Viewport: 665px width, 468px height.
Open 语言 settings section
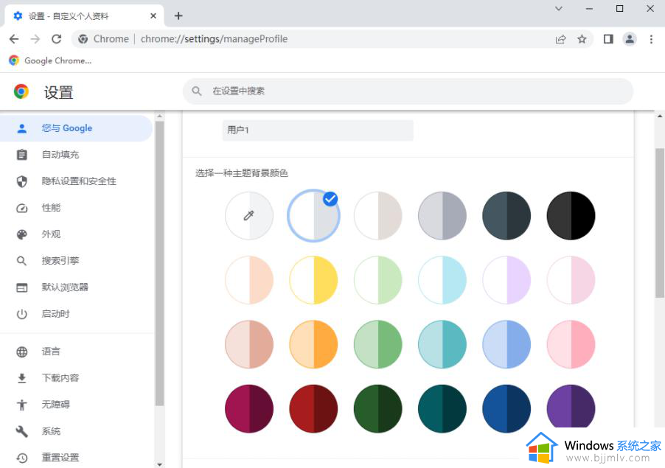click(x=77, y=352)
